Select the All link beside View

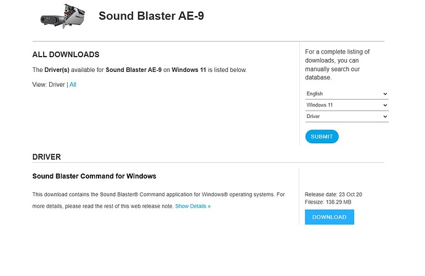click(73, 85)
